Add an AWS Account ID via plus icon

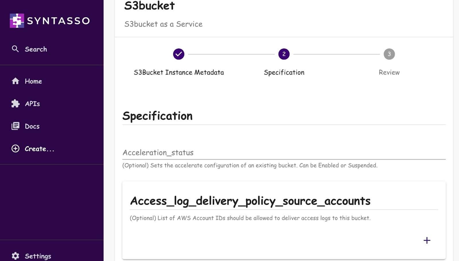tap(427, 241)
